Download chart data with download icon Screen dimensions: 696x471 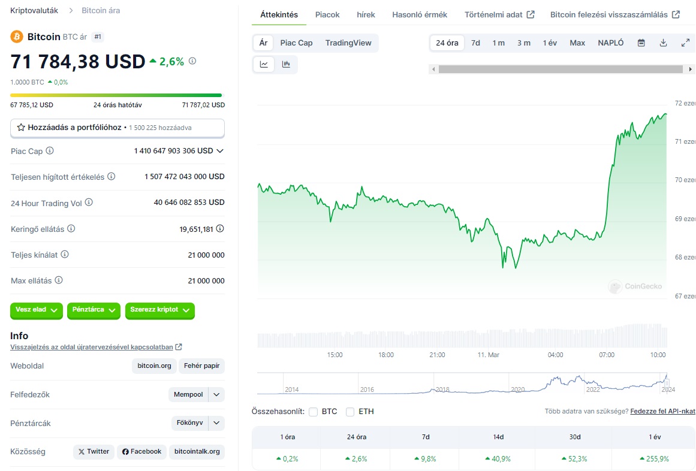pyautogui.click(x=663, y=43)
